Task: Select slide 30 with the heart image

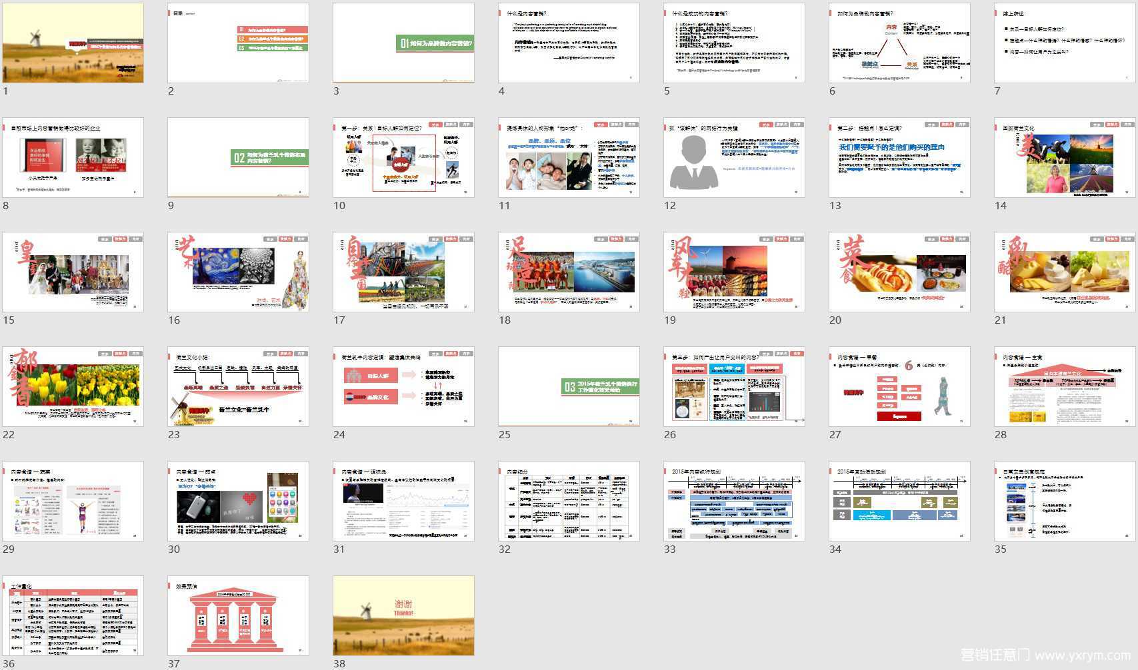Action: point(238,502)
